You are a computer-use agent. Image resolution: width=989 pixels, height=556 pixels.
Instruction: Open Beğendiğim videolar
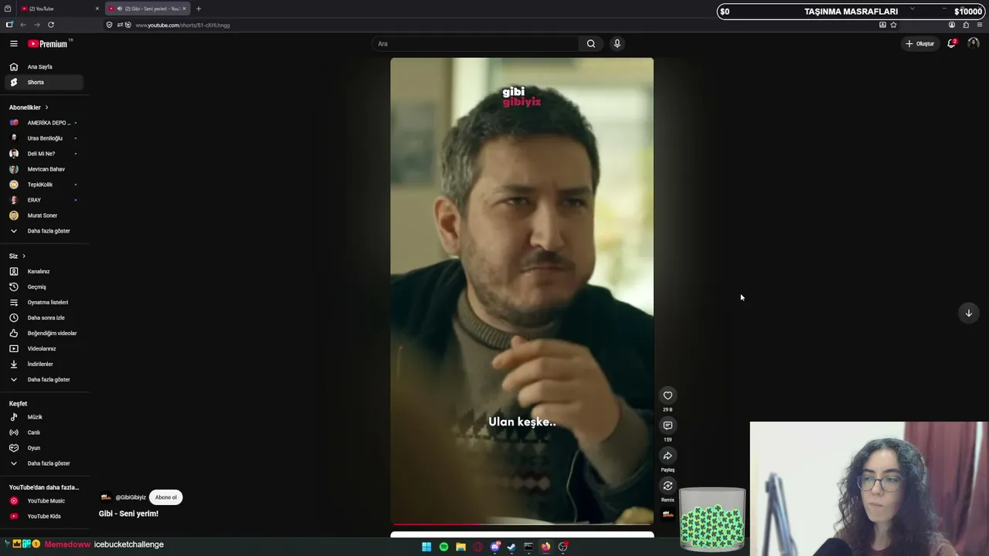[43, 333]
